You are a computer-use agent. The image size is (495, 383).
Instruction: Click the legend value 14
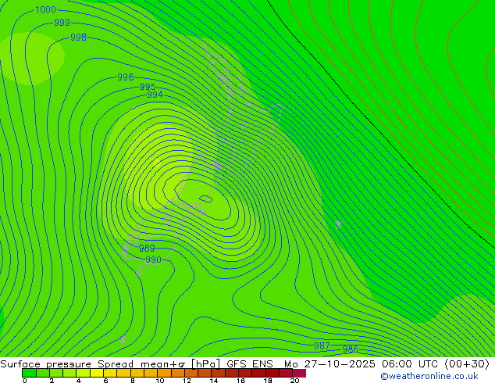[x=214, y=381]
